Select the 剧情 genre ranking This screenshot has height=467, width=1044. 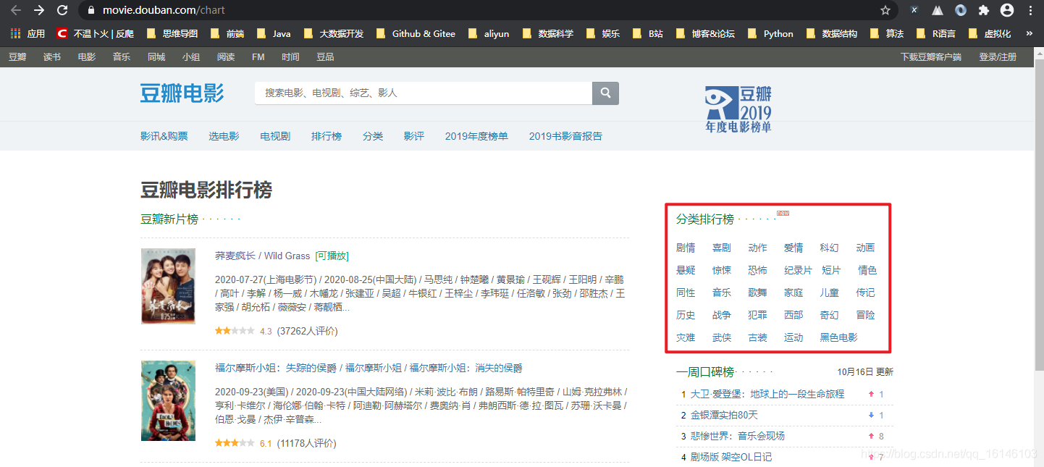point(686,248)
